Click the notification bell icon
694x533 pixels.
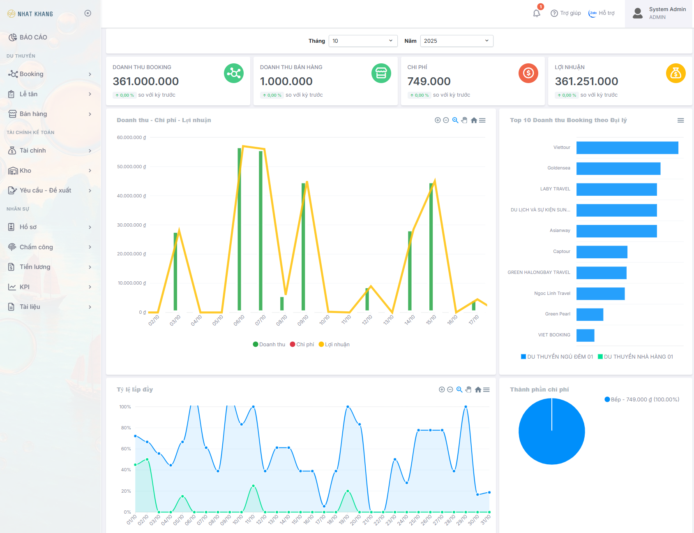pyautogui.click(x=537, y=13)
